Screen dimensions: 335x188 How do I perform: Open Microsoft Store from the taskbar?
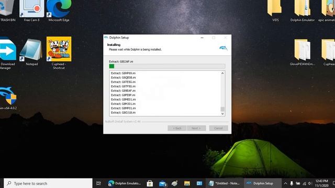(150, 183)
